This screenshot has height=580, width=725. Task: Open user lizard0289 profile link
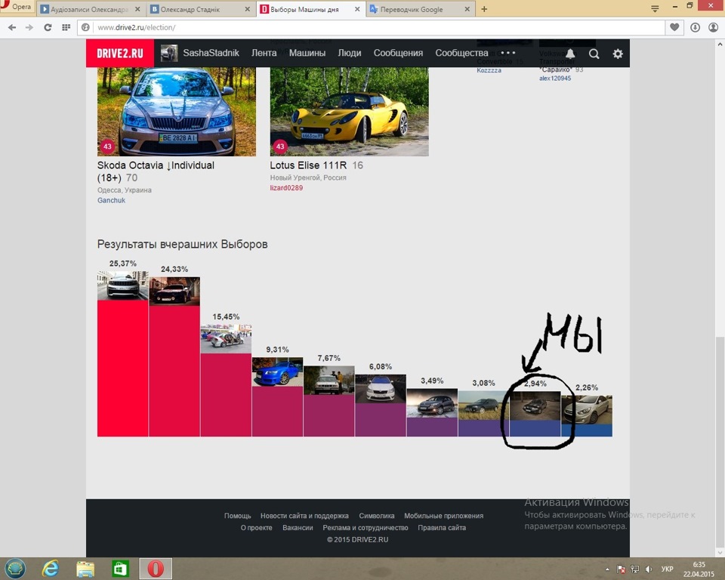287,188
